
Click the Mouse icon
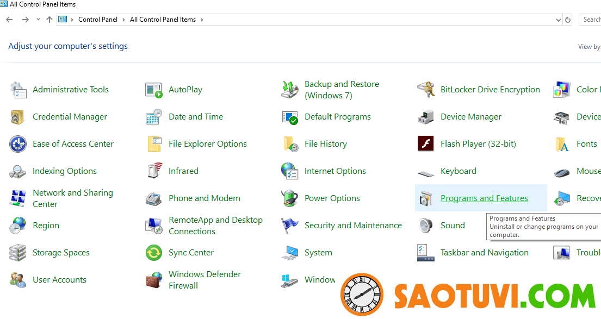point(562,173)
